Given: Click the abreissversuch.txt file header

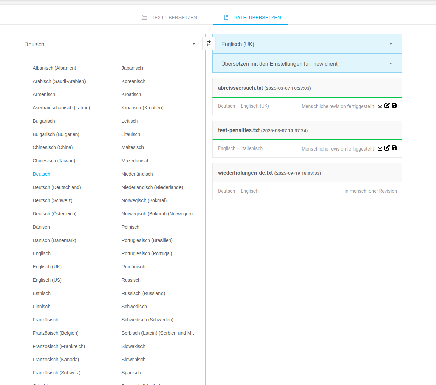Looking at the screenshot, I should [240, 88].
